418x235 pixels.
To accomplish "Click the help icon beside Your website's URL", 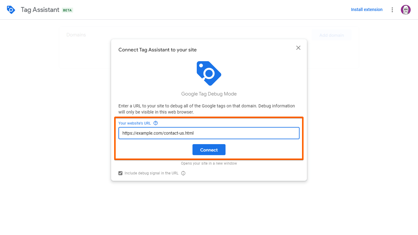I will pos(156,123).
